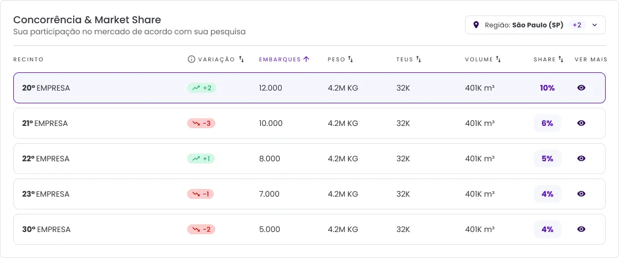Viewport: 619px width, 258px height.
Task: Click the Recinto column header
Action: [x=28, y=59]
